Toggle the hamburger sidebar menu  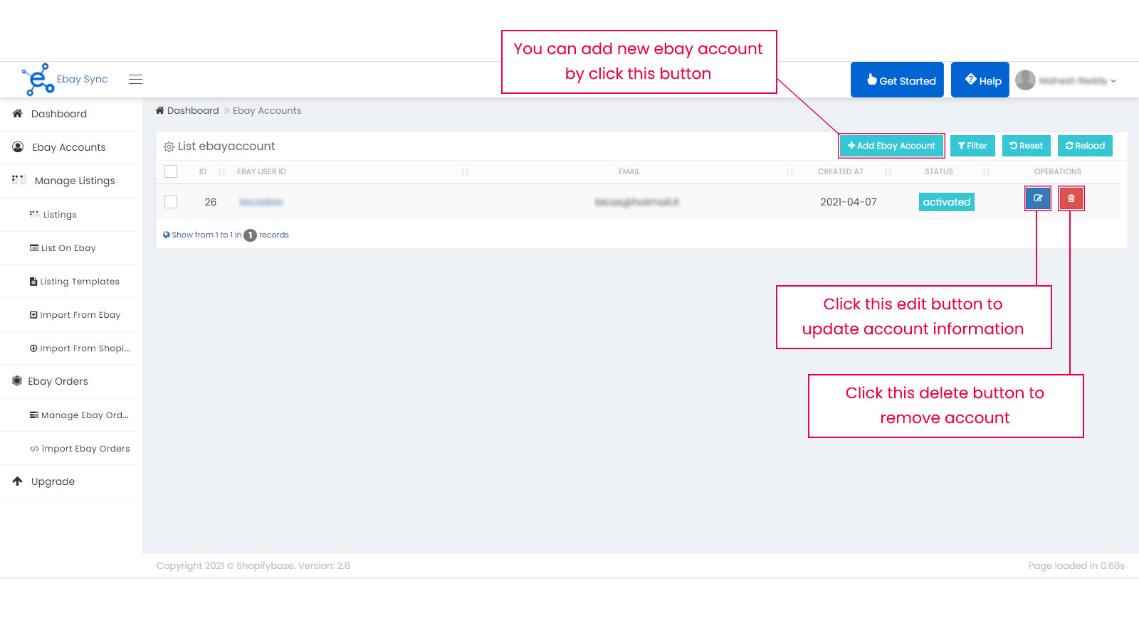pos(135,80)
